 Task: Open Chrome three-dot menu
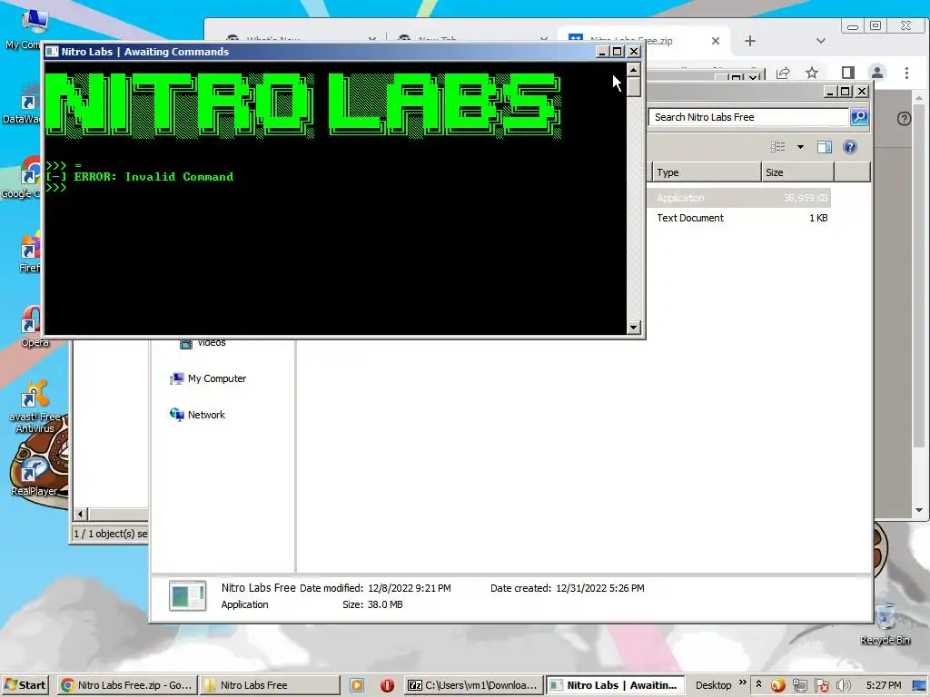tap(906, 73)
